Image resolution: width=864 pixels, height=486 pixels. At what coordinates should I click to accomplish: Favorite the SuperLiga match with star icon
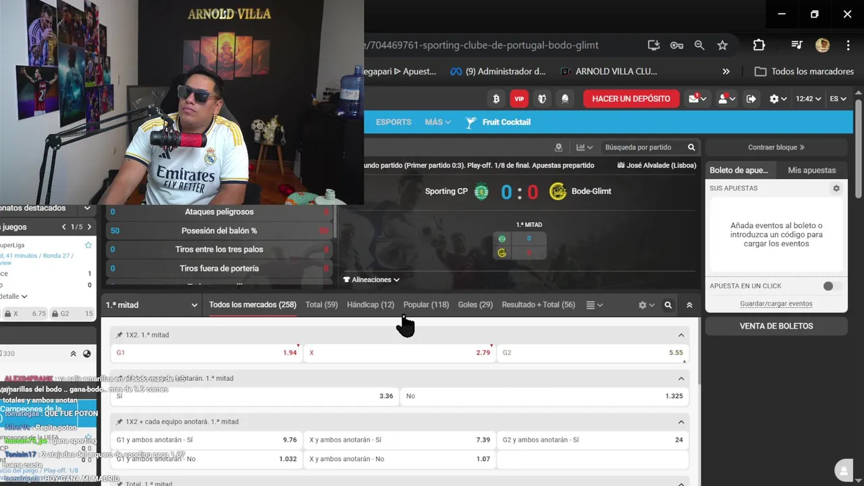point(88,245)
